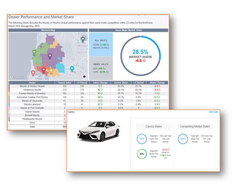Select Mazda of Port Charlotte row

point(89,108)
